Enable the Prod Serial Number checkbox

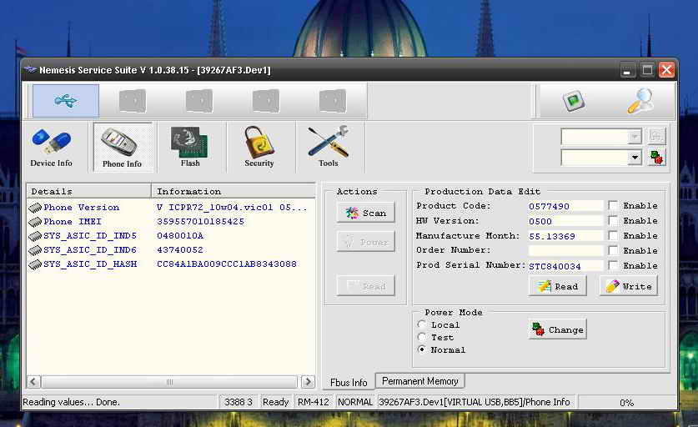click(x=613, y=265)
